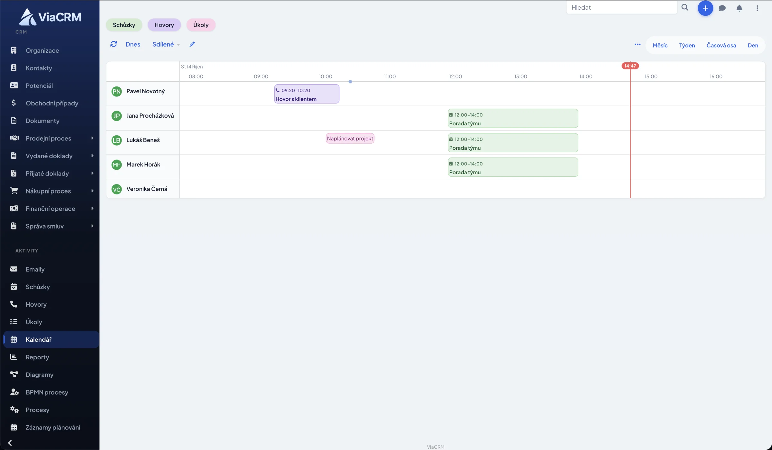
Task: Click the pencil edit icon next to Sdílené
Action: pyautogui.click(x=192, y=44)
